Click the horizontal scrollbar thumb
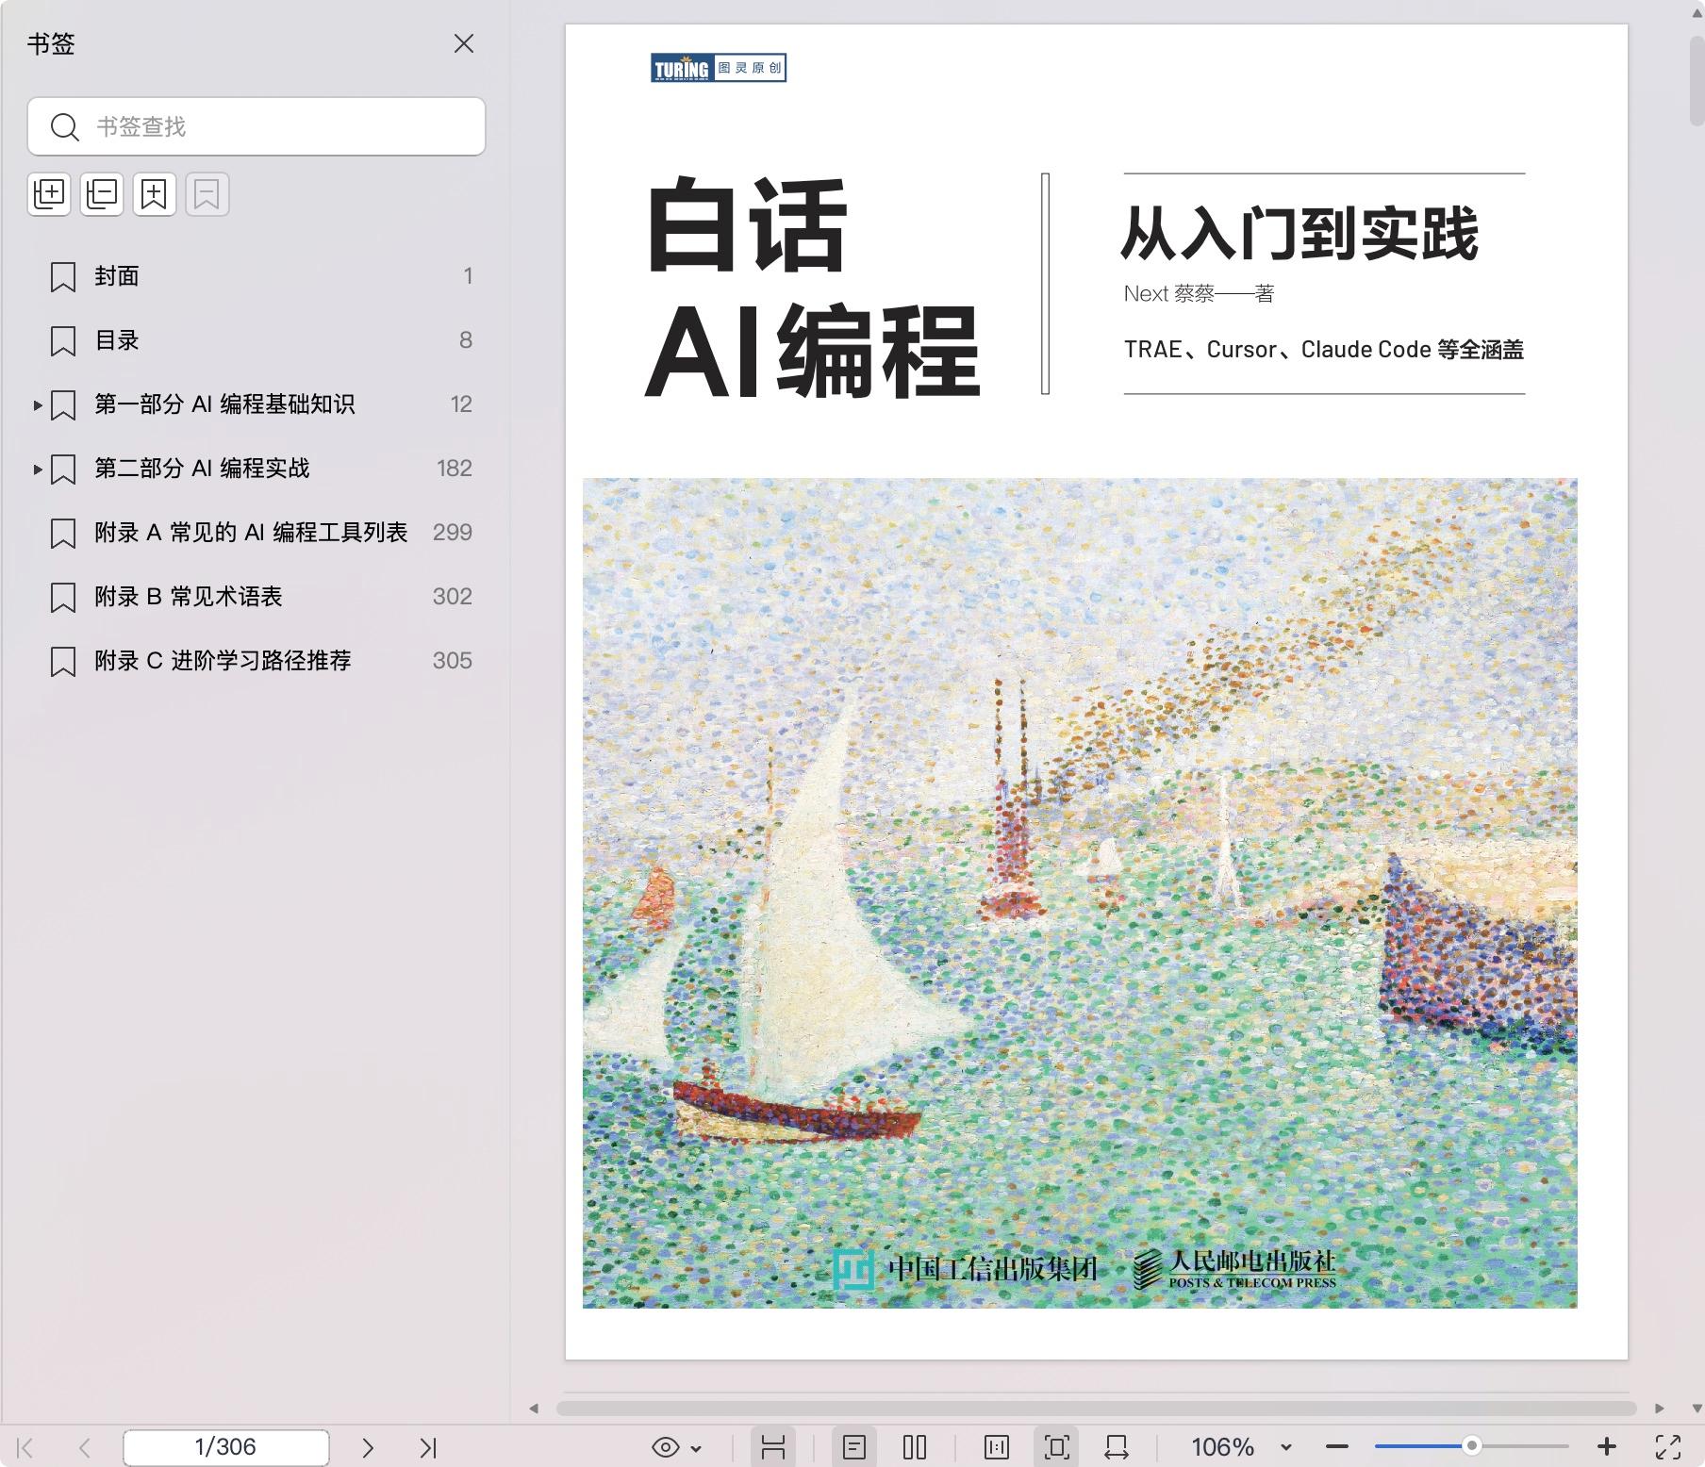Image resolution: width=1705 pixels, height=1467 pixels. 1096,1409
